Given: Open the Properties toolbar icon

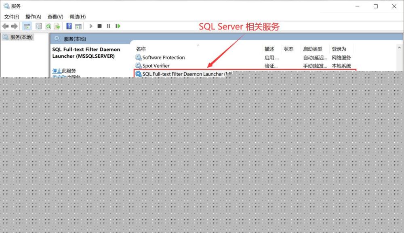Looking at the screenshot, I should coord(38,26).
